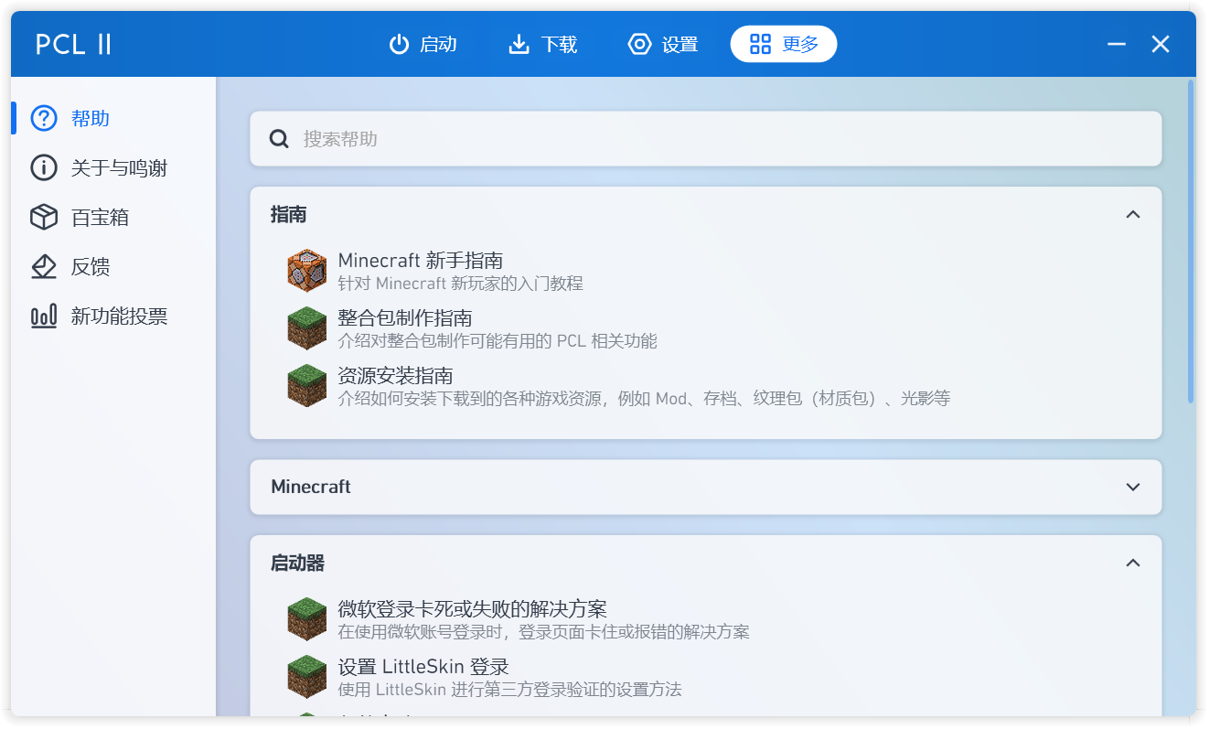Click the power icon in 启动 tab
1220x740 pixels.
coord(399,44)
